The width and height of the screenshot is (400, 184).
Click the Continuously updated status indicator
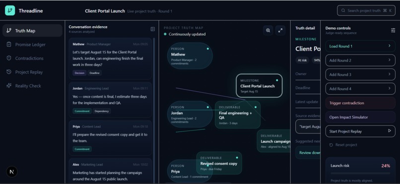[185, 34]
